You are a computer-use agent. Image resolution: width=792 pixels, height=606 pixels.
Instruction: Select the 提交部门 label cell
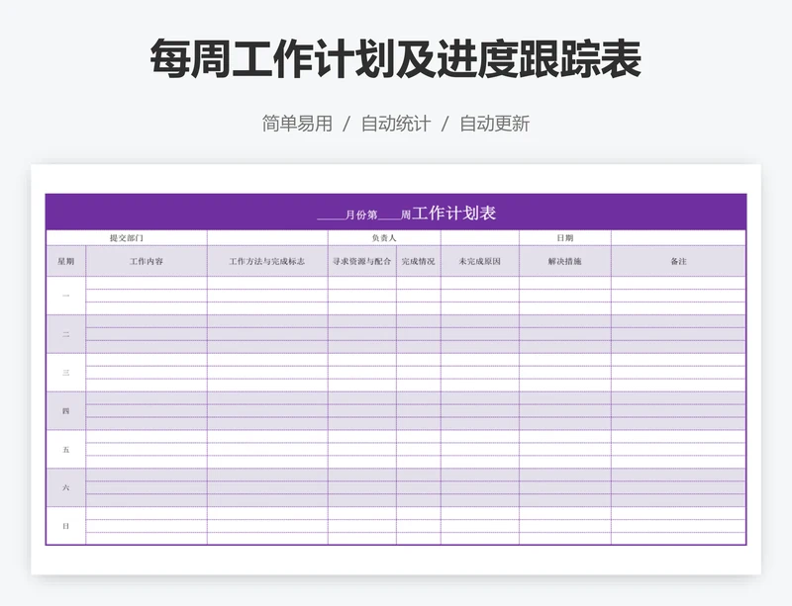[x=127, y=238]
